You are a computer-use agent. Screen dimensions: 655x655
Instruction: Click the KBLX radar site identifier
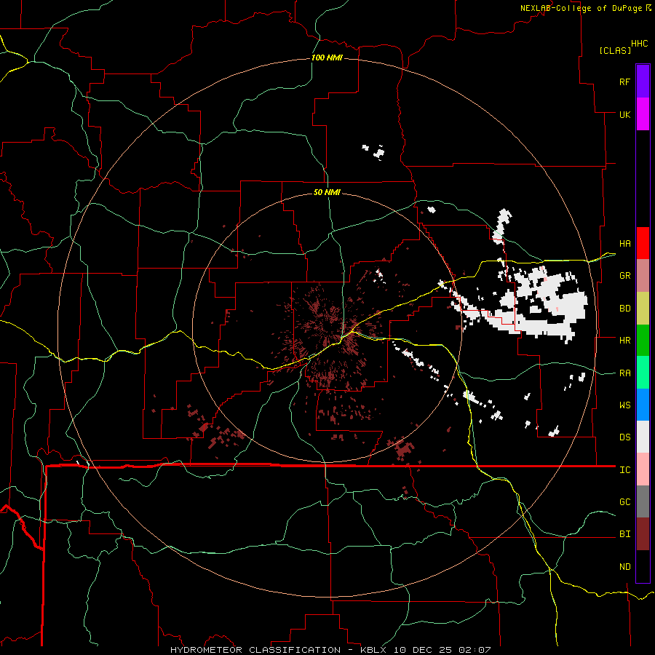376,650
